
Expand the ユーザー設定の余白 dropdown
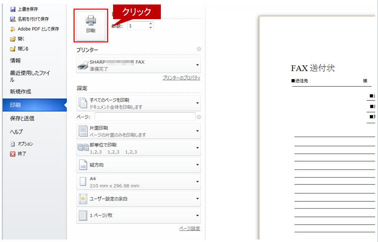[198, 199]
